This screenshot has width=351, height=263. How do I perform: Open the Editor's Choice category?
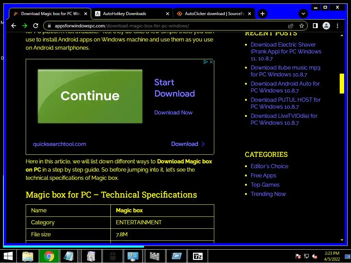(269, 166)
